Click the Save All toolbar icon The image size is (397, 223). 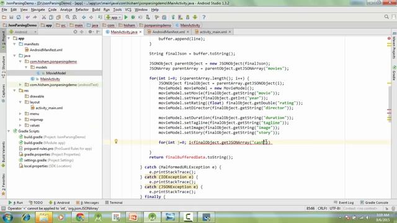pos(11,17)
